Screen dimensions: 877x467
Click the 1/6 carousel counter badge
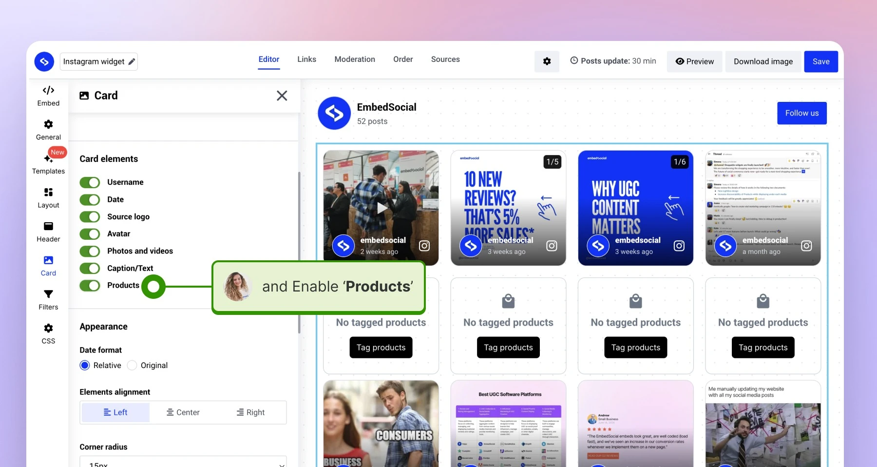[680, 162]
